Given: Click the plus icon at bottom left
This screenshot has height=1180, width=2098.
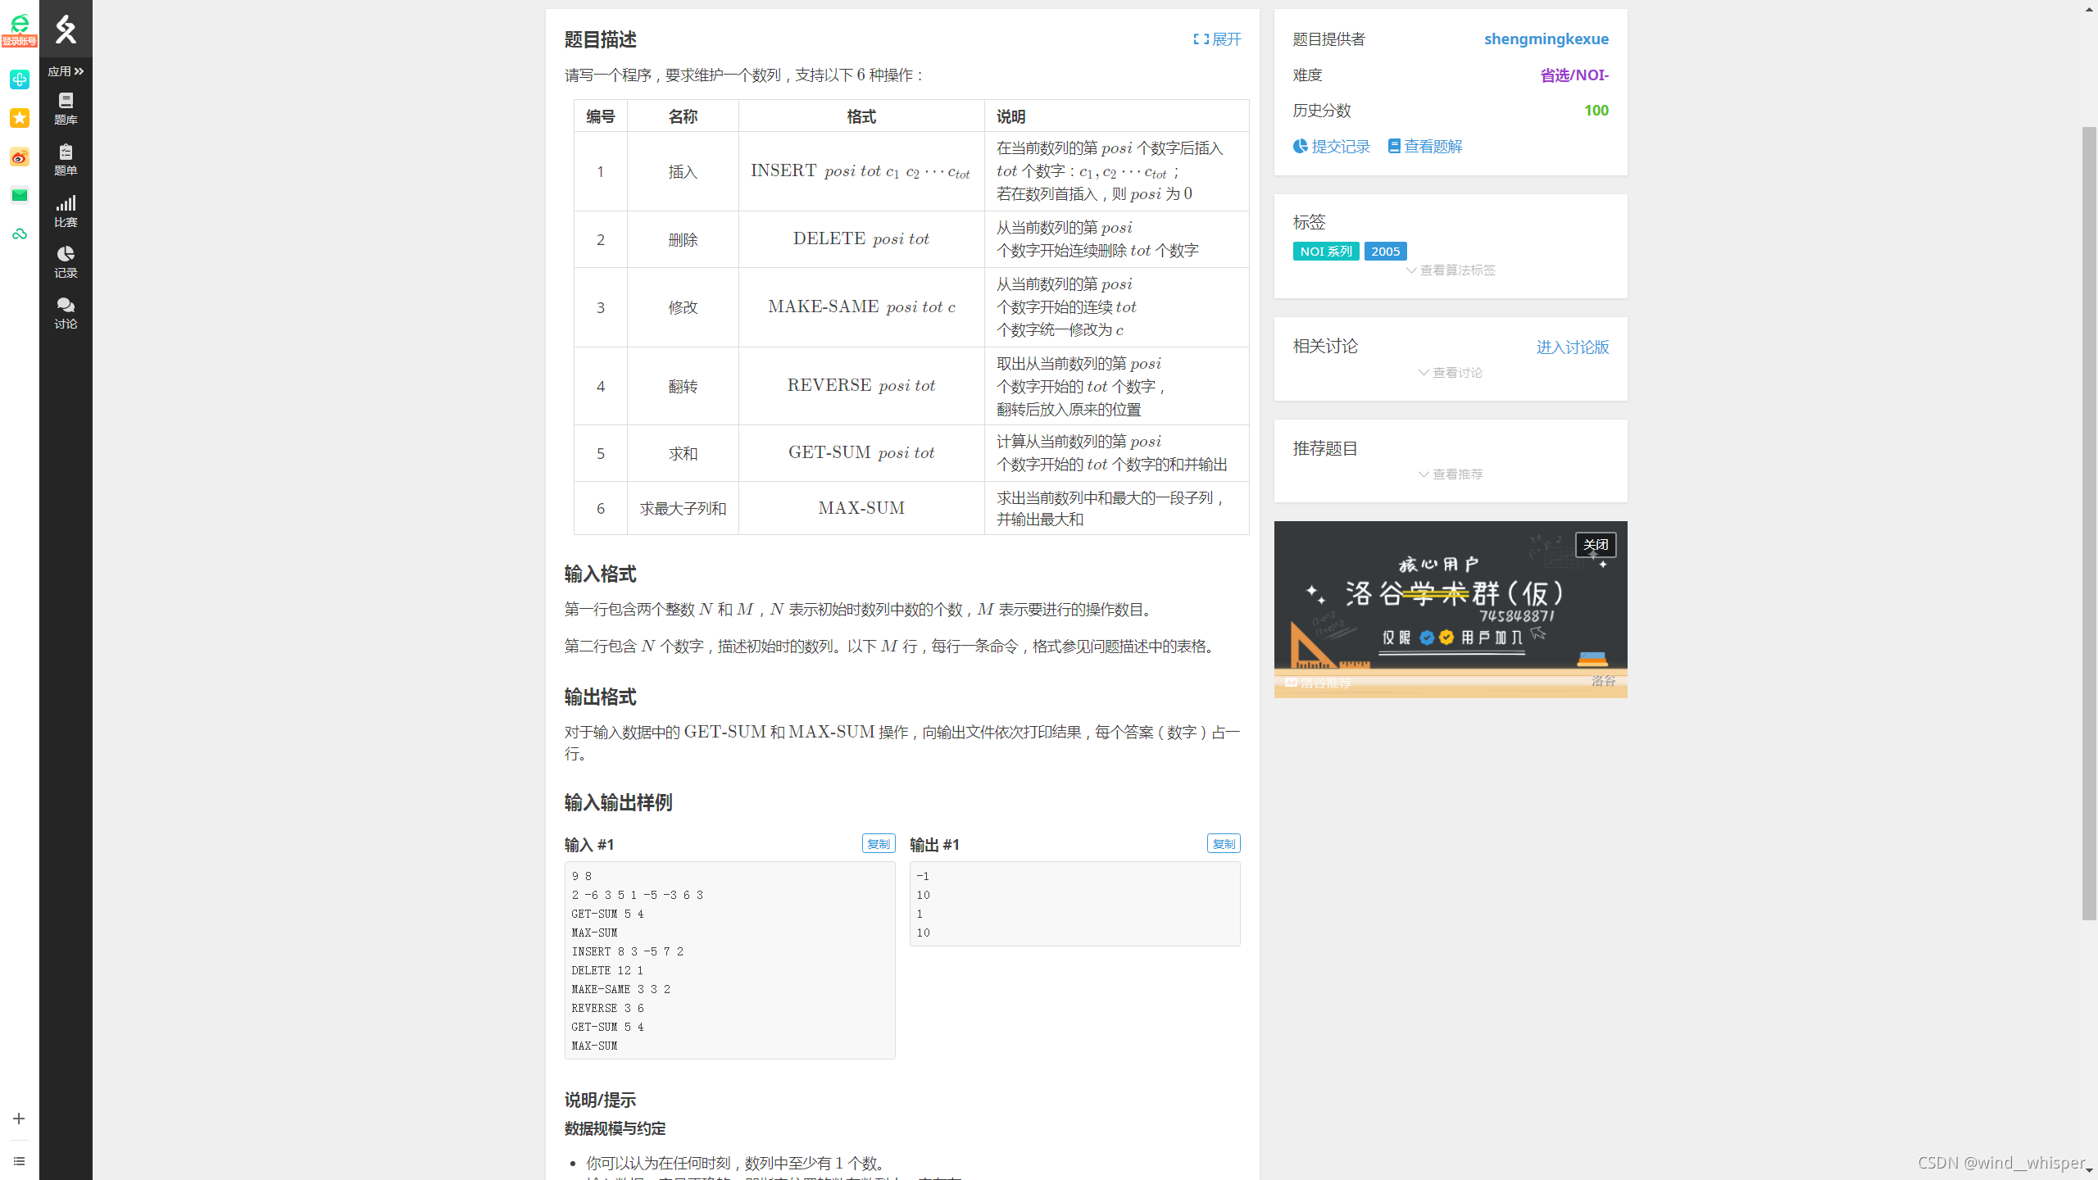Looking at the screenshot, I should [20, 1118].
